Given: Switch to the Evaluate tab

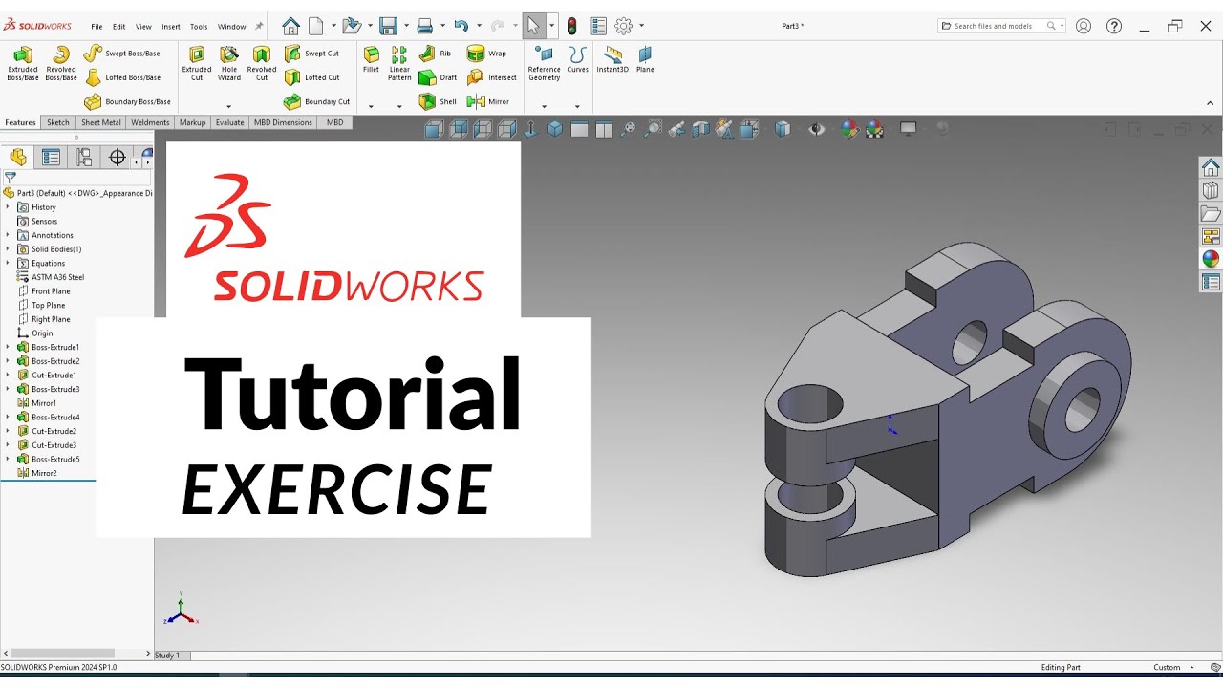Looking at the screenshot, I should point(229,122).
